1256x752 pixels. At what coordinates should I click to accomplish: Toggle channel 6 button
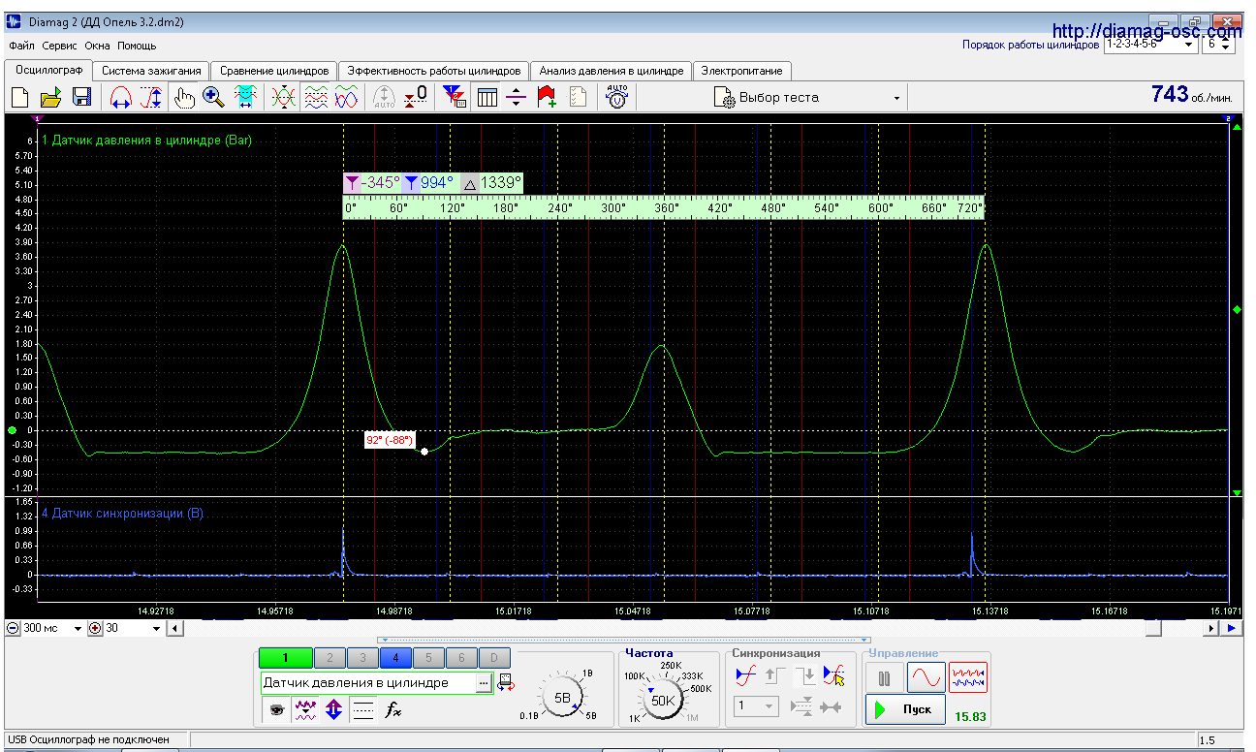(x=461, y=658)
